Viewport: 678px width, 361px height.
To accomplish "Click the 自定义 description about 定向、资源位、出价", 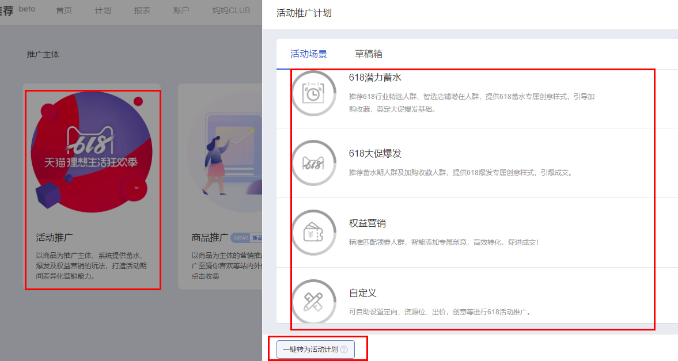I will pyautogui.click(x=440, y=311).
